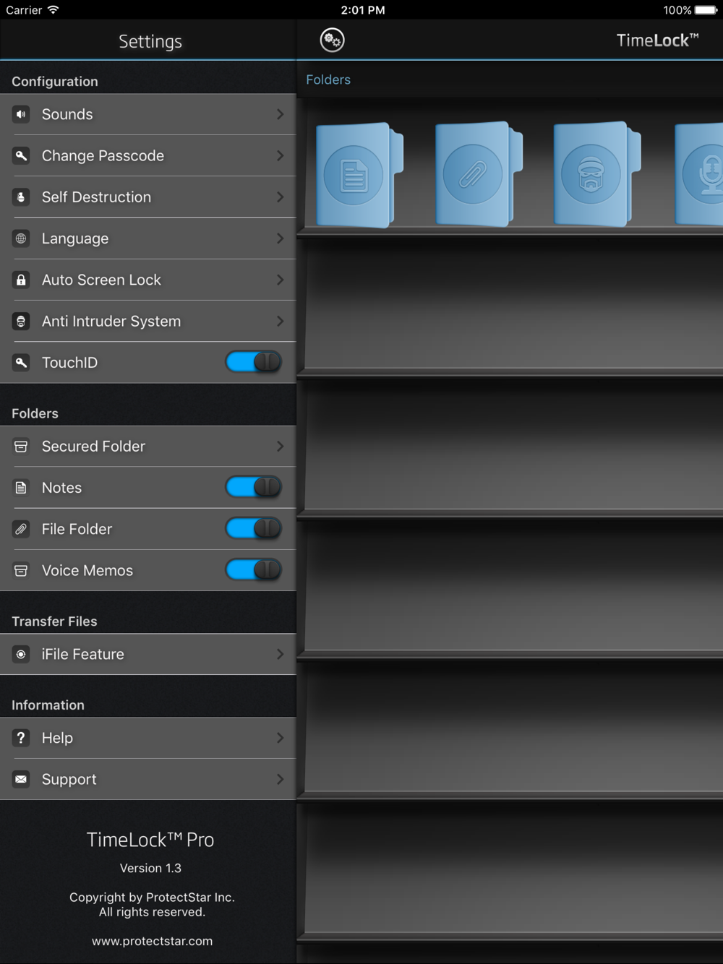Open the Secured Folder label
This screenshot has width=723, height=964.
point(93,447)
